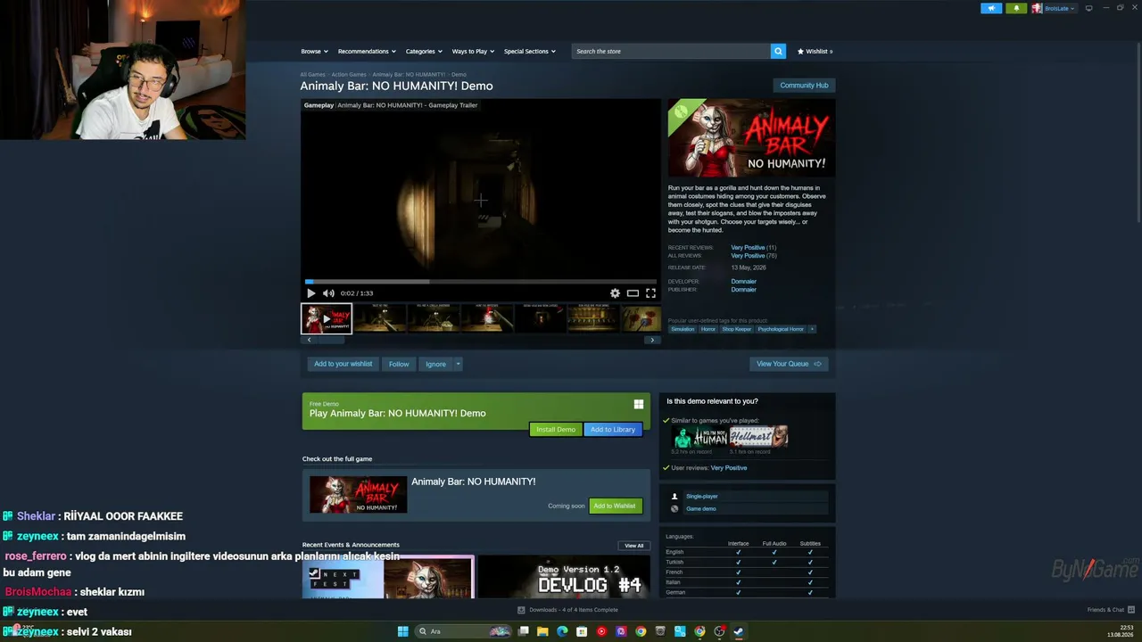Click the All Games breadcrumb
Viewport: 1142px width, 642px height.
point(312,75)
